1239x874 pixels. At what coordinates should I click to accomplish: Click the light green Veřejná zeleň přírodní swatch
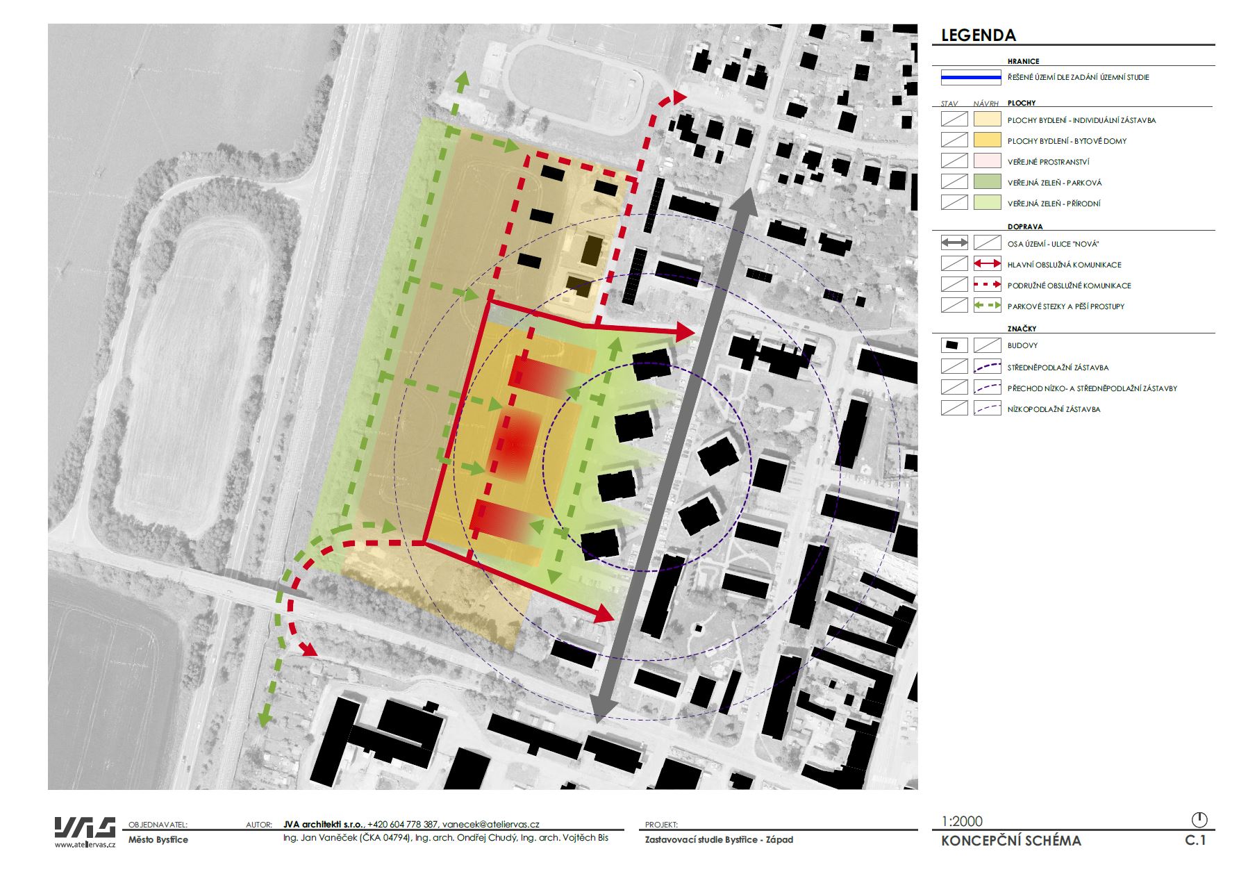(987, 203)
